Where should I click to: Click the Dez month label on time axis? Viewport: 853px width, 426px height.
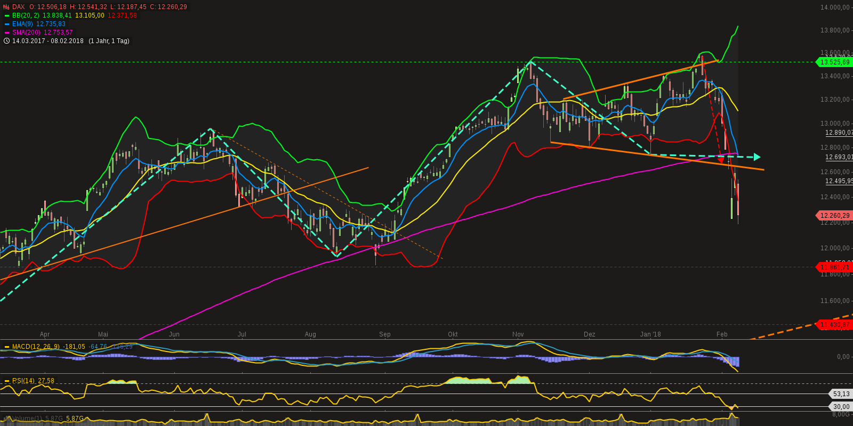pos(590,334)
